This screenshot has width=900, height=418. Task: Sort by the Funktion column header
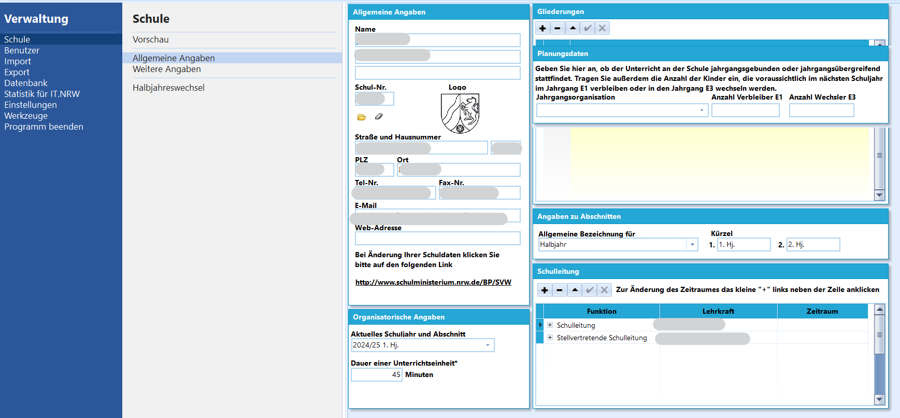click(602, 311)
